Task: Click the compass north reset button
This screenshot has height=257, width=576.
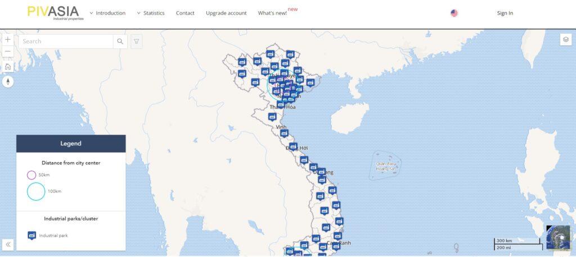Action: pyautogui.click(x=8, y=82)
